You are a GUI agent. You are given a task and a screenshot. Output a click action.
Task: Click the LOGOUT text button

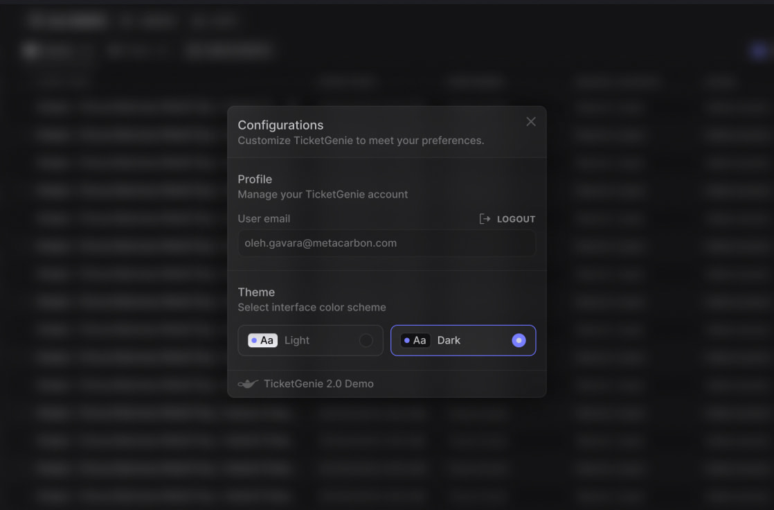516,220
